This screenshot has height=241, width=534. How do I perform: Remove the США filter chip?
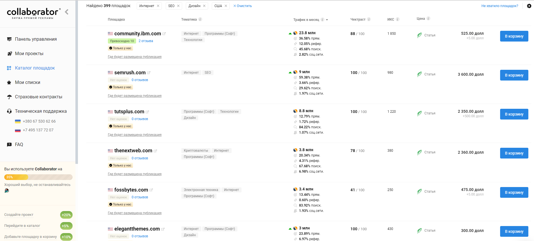pos(226,6)
